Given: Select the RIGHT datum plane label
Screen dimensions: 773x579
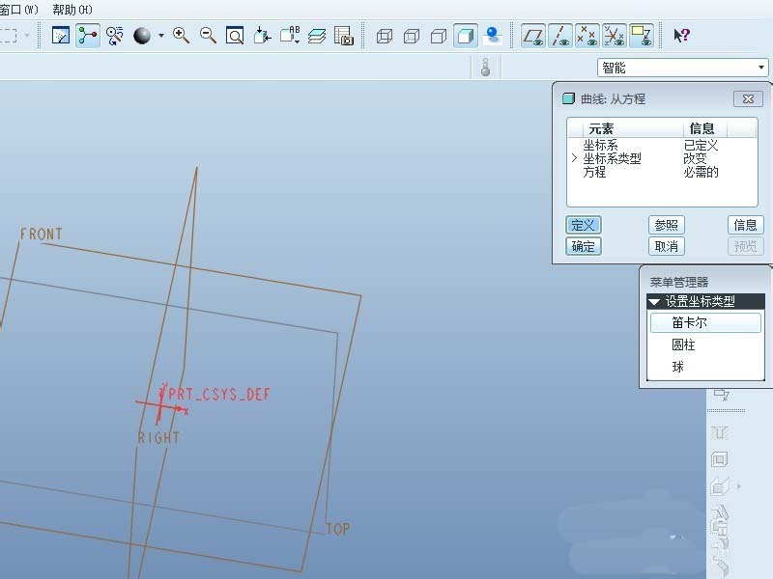Looking at the screenshot, I should 158,437.
